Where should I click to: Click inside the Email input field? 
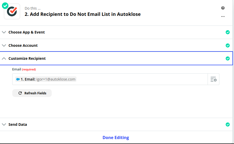pyautogui.click(x=110, y=79)
